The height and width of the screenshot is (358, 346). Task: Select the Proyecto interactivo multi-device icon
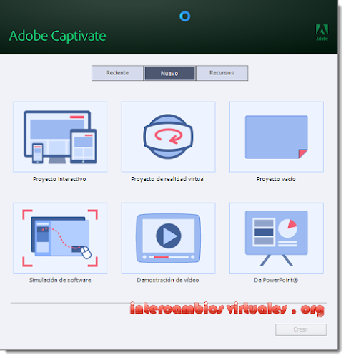click(60, 137)
